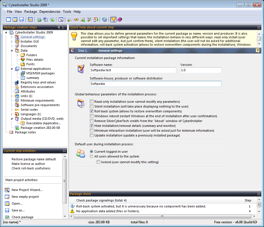The image size is (264, 227).
Task: Click the New Project Wizard icon
Action: (x=7, y=190)
